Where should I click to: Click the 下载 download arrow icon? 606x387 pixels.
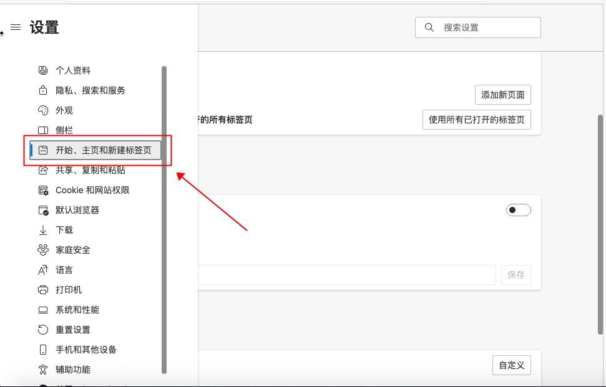coord(43,230)
